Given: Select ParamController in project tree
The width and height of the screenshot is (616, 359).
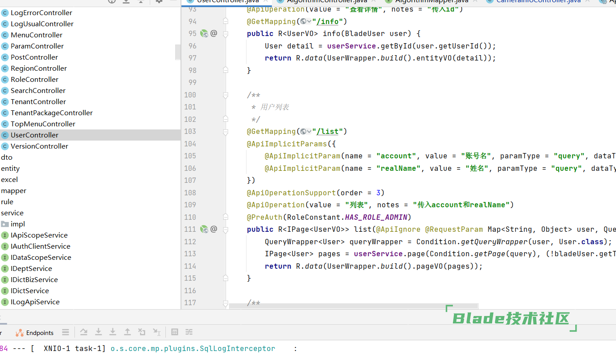Looking at the screenshot, I should (37, 46).
